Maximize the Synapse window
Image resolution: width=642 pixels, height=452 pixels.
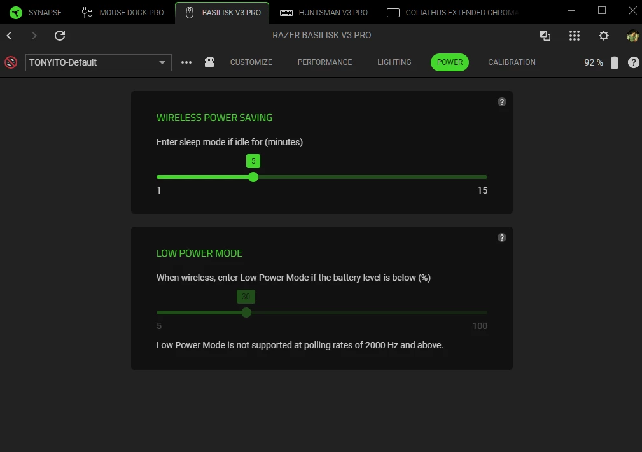tap(602, 11)
